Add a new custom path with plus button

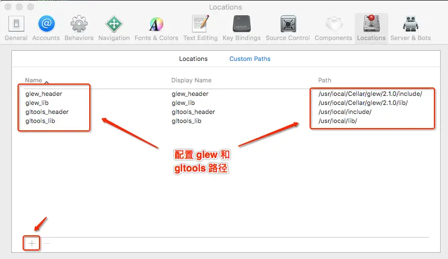click(x=32, y=243)
